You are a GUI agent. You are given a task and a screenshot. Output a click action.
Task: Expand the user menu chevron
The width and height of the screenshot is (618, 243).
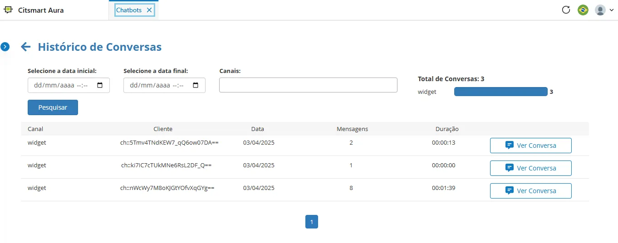(611, 10)
